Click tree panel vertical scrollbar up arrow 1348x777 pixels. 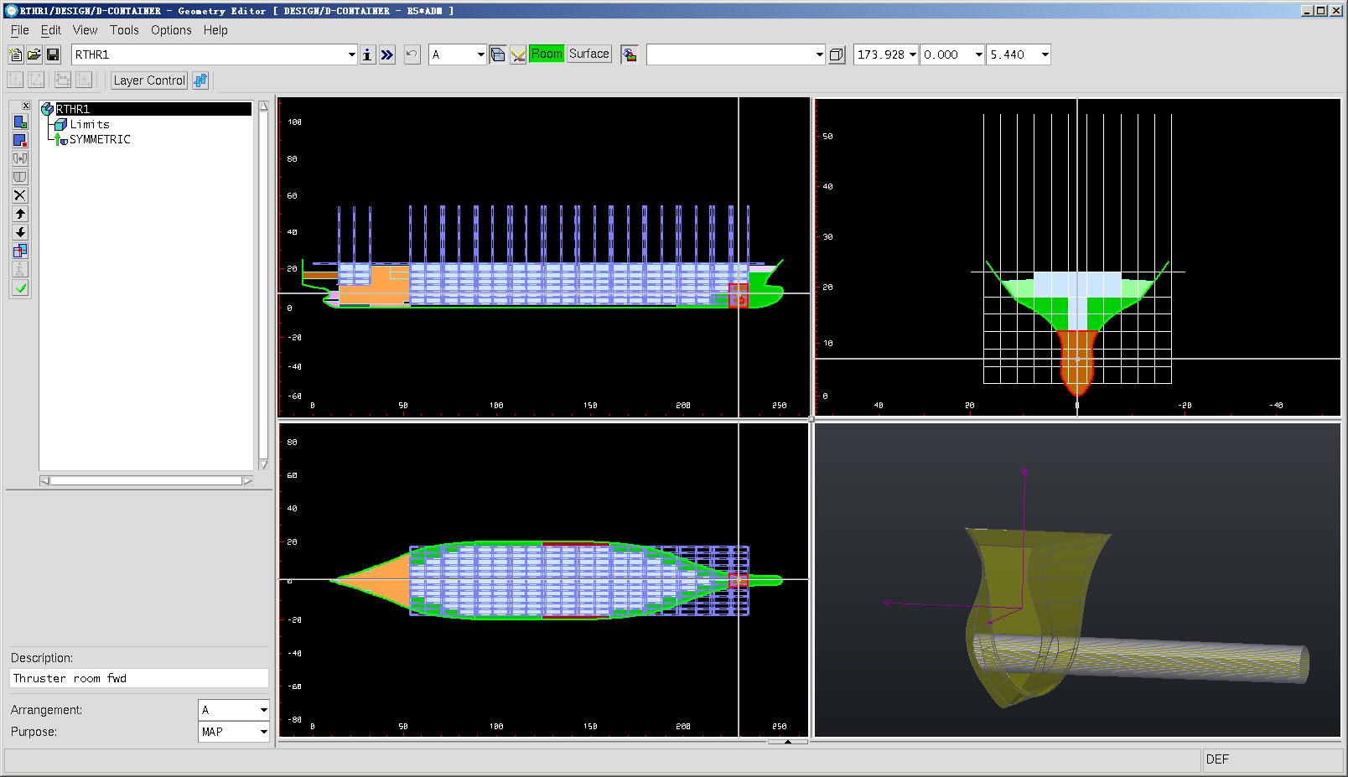point(263,106)
